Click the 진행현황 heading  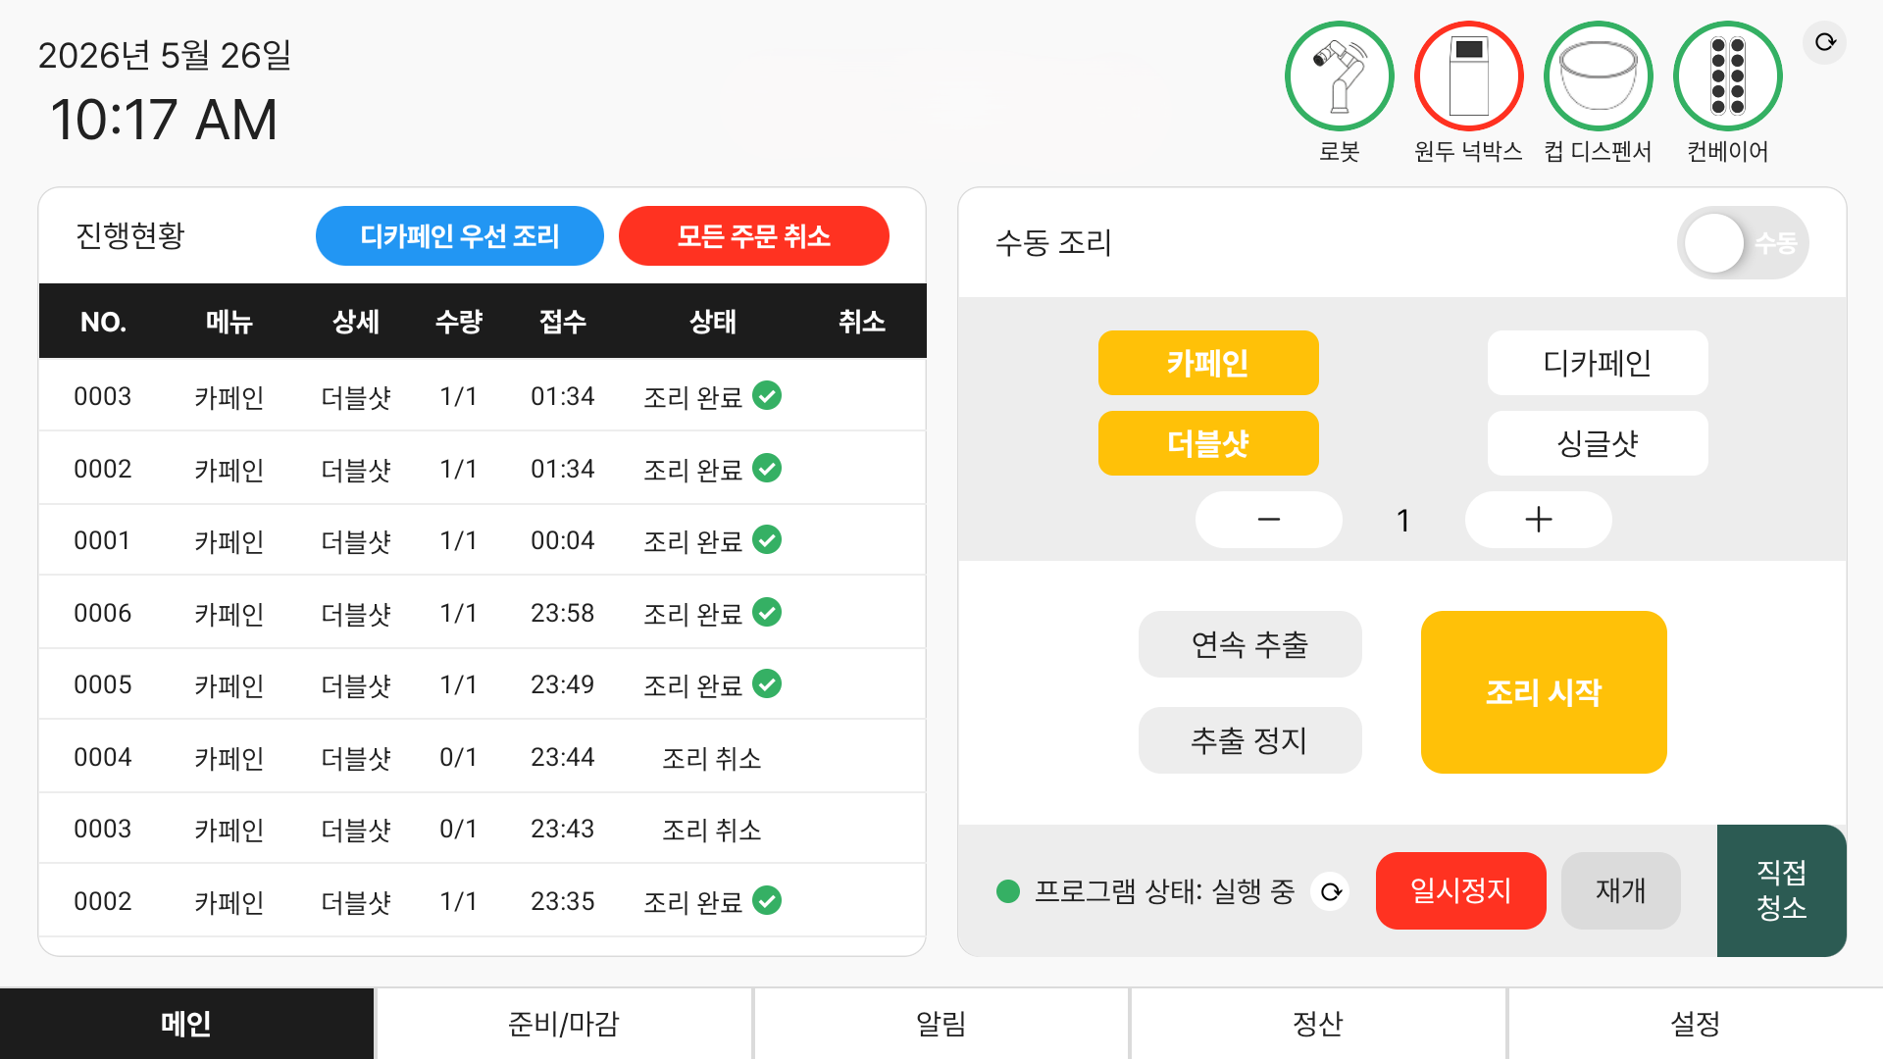[130, 235]
